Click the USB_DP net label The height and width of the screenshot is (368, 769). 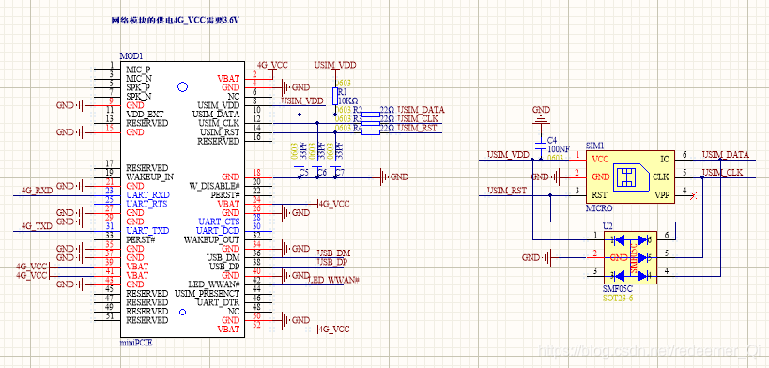[x=333, y=262]
